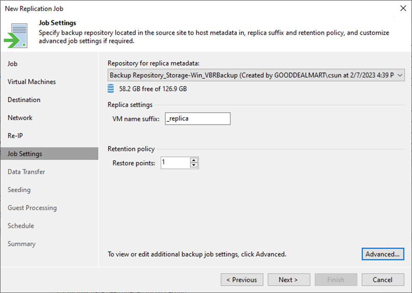Screen dimensions: 412x293
Task: Open Advanced job settings
Action: (x=383, y=254)
